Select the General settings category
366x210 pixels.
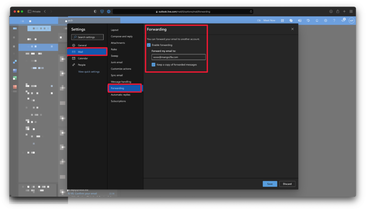click(82, 45)
